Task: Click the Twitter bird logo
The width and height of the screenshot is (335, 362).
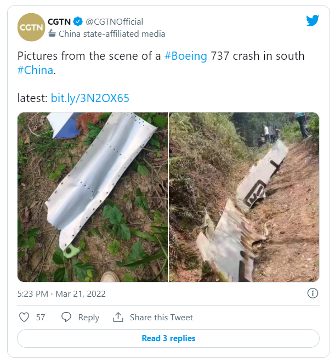Action: (x=313, y=21)
